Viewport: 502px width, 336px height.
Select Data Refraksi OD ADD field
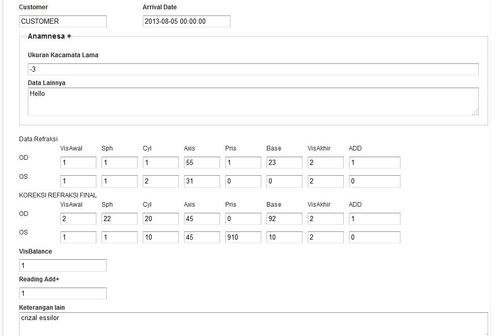click(375, 162)
